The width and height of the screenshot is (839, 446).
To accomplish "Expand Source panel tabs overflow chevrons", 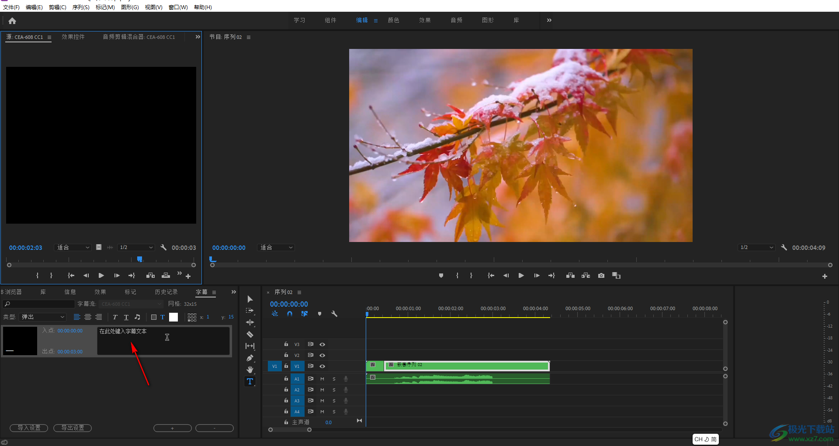I will click(x=198, y=37).
